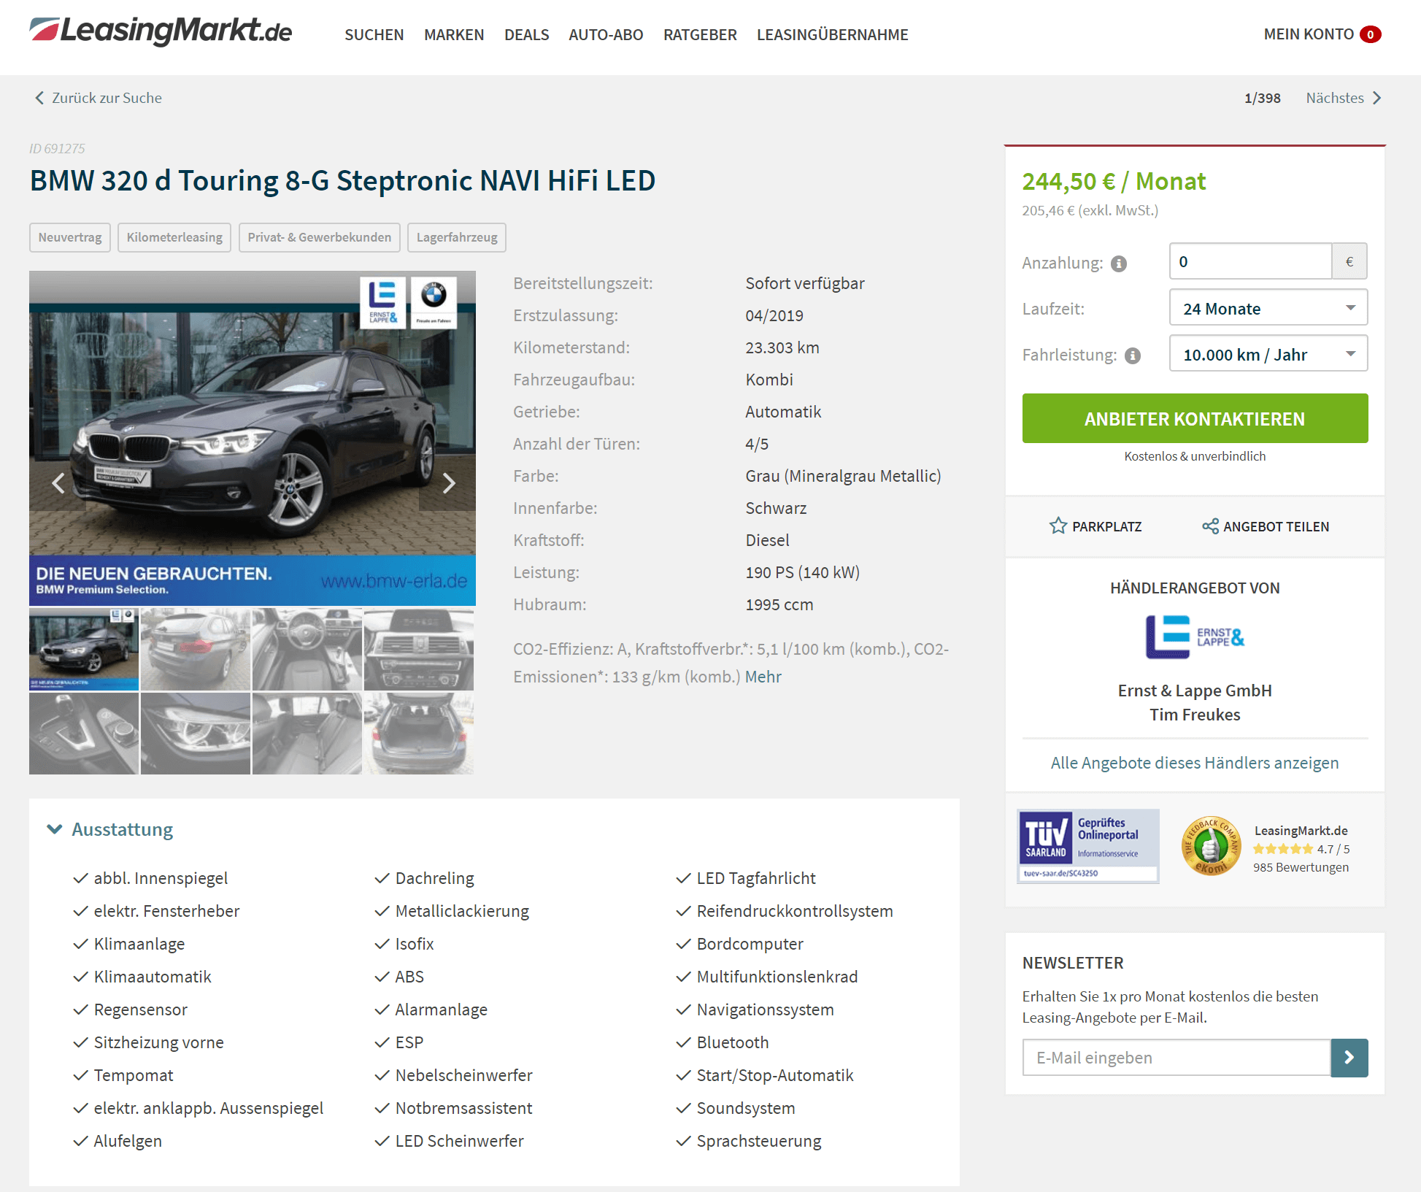Click the Kilometerleasing tag
Screen dimensions: 1421x1192
pos(174,237)
